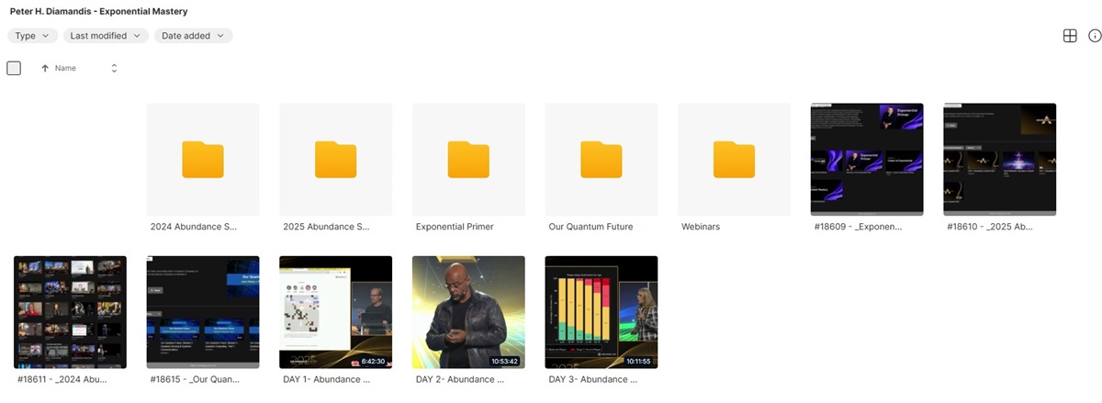Image resolution: width=1102 pixels, height=403 pixels.
Task: Sort files by Name column header
Action: (x=65, y=69)
